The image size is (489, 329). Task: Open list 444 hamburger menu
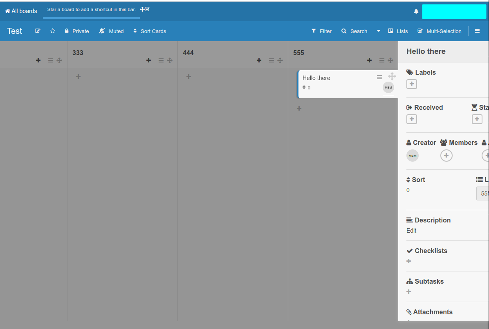click(271, 60)
